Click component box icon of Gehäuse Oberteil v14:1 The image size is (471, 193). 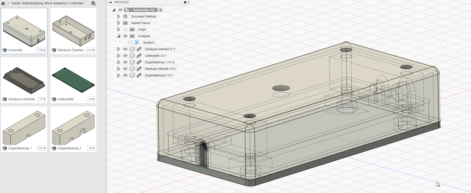click(x=132, y=69)
